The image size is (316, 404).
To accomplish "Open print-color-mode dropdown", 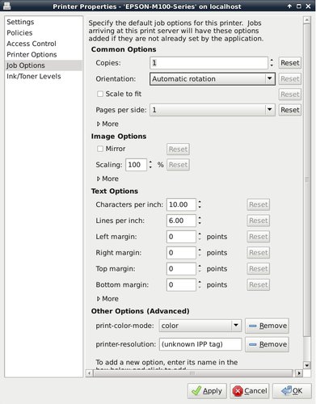I will 200,326.
